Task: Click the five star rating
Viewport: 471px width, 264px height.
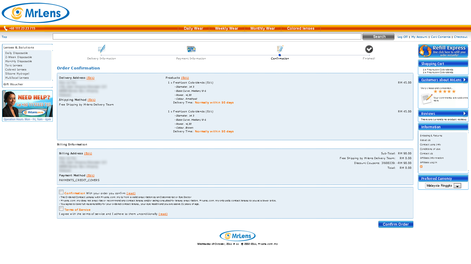Action: coord(444,91)
